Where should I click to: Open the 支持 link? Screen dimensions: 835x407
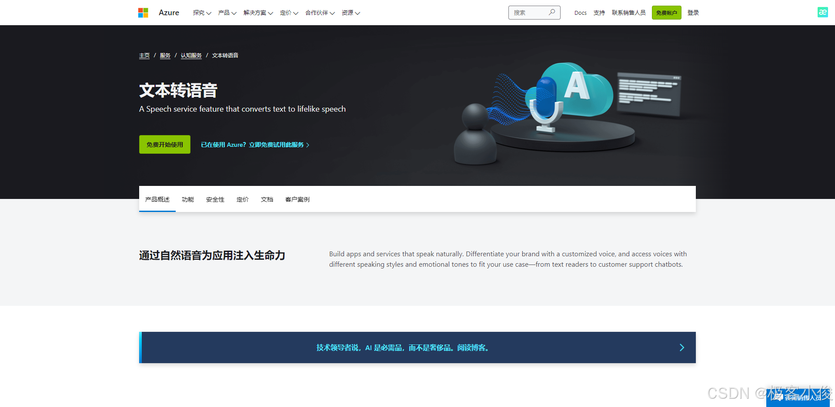coord(599,13)
